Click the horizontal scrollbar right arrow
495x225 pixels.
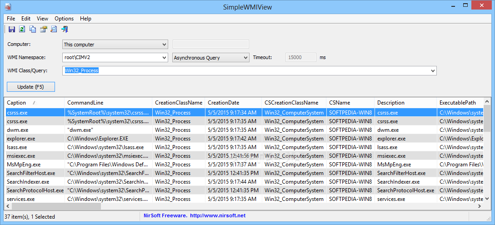point(480,206)
